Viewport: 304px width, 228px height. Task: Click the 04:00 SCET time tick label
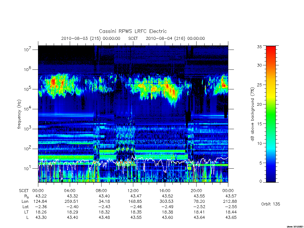(x=69, y=191)
